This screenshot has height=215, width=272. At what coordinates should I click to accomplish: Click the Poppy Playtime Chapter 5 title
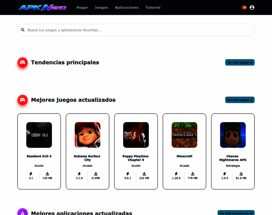tap(136, 158)
